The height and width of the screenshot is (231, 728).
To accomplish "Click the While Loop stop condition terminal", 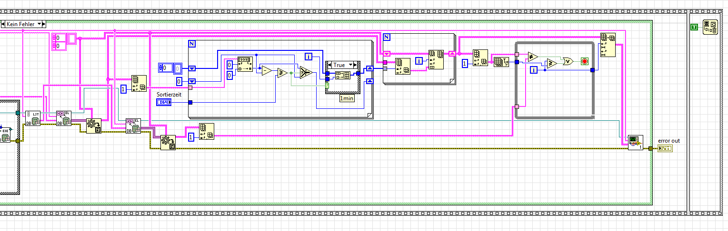I will pos(584,61).
